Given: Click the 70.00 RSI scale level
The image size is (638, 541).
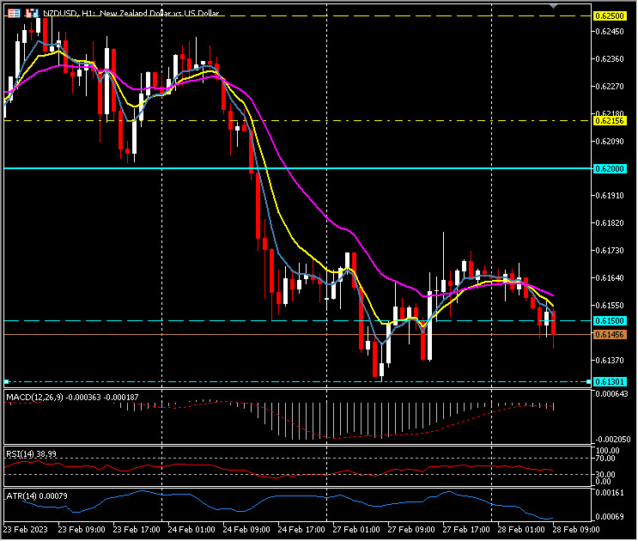Looking at the screenshot, I should tap(606, 459).
